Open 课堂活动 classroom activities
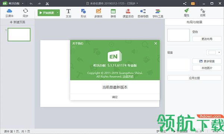 tap(128, 13)
